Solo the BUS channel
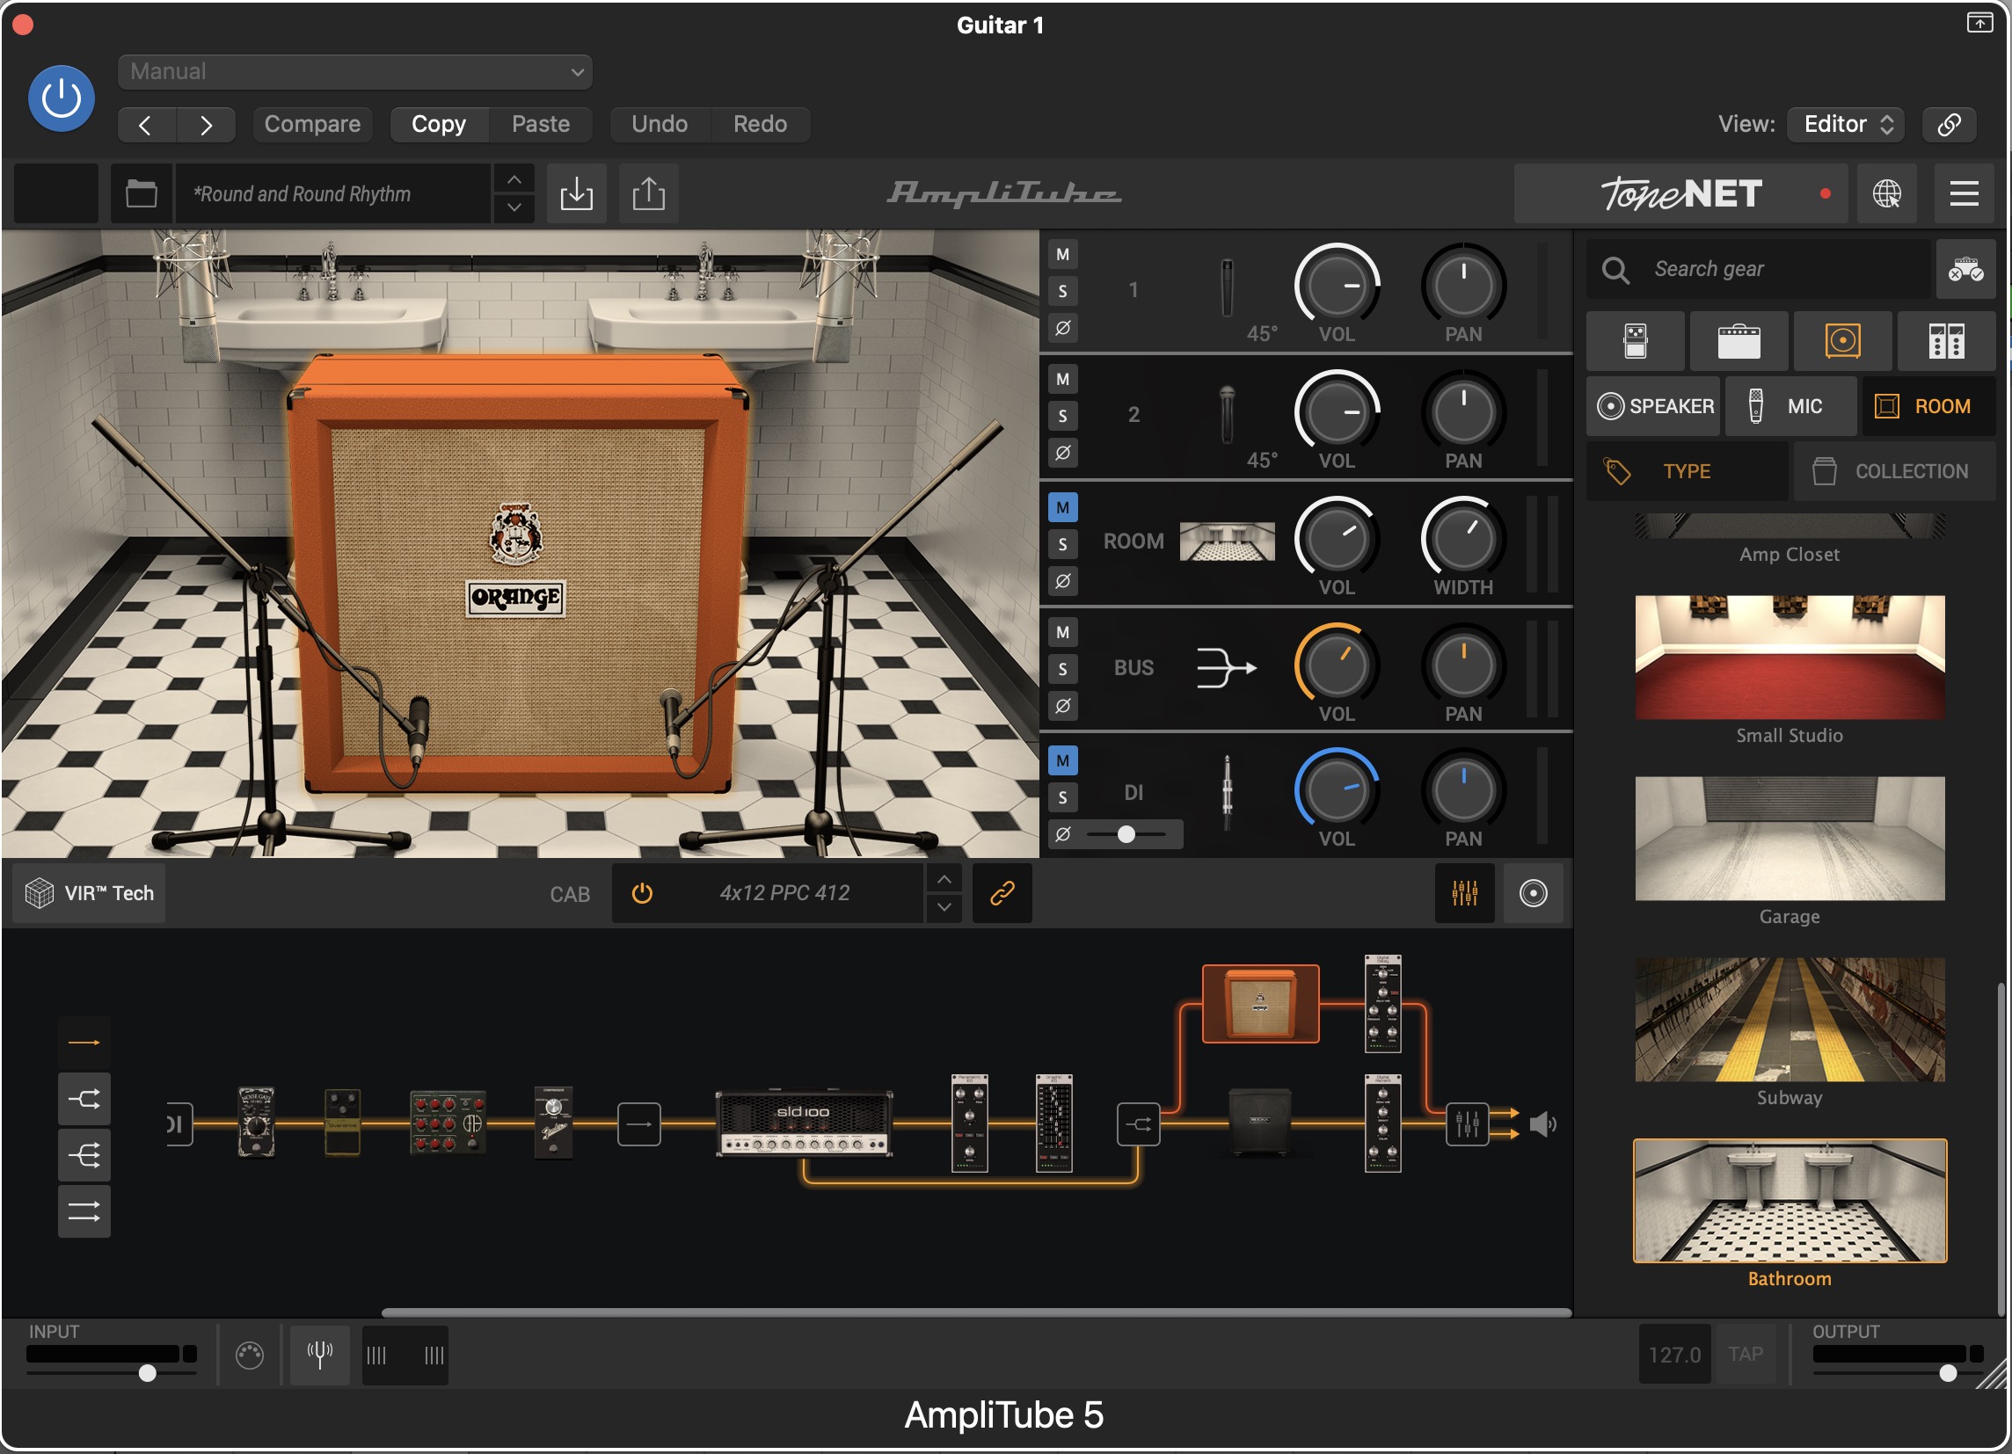Screen dimensions: 2012x1454 (1063, 669)
